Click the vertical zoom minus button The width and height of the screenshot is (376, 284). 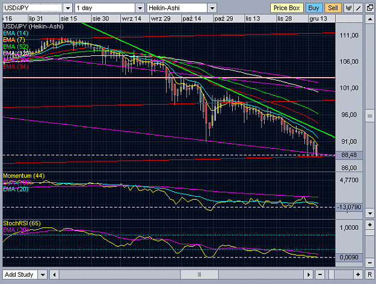tap(369, 263)
